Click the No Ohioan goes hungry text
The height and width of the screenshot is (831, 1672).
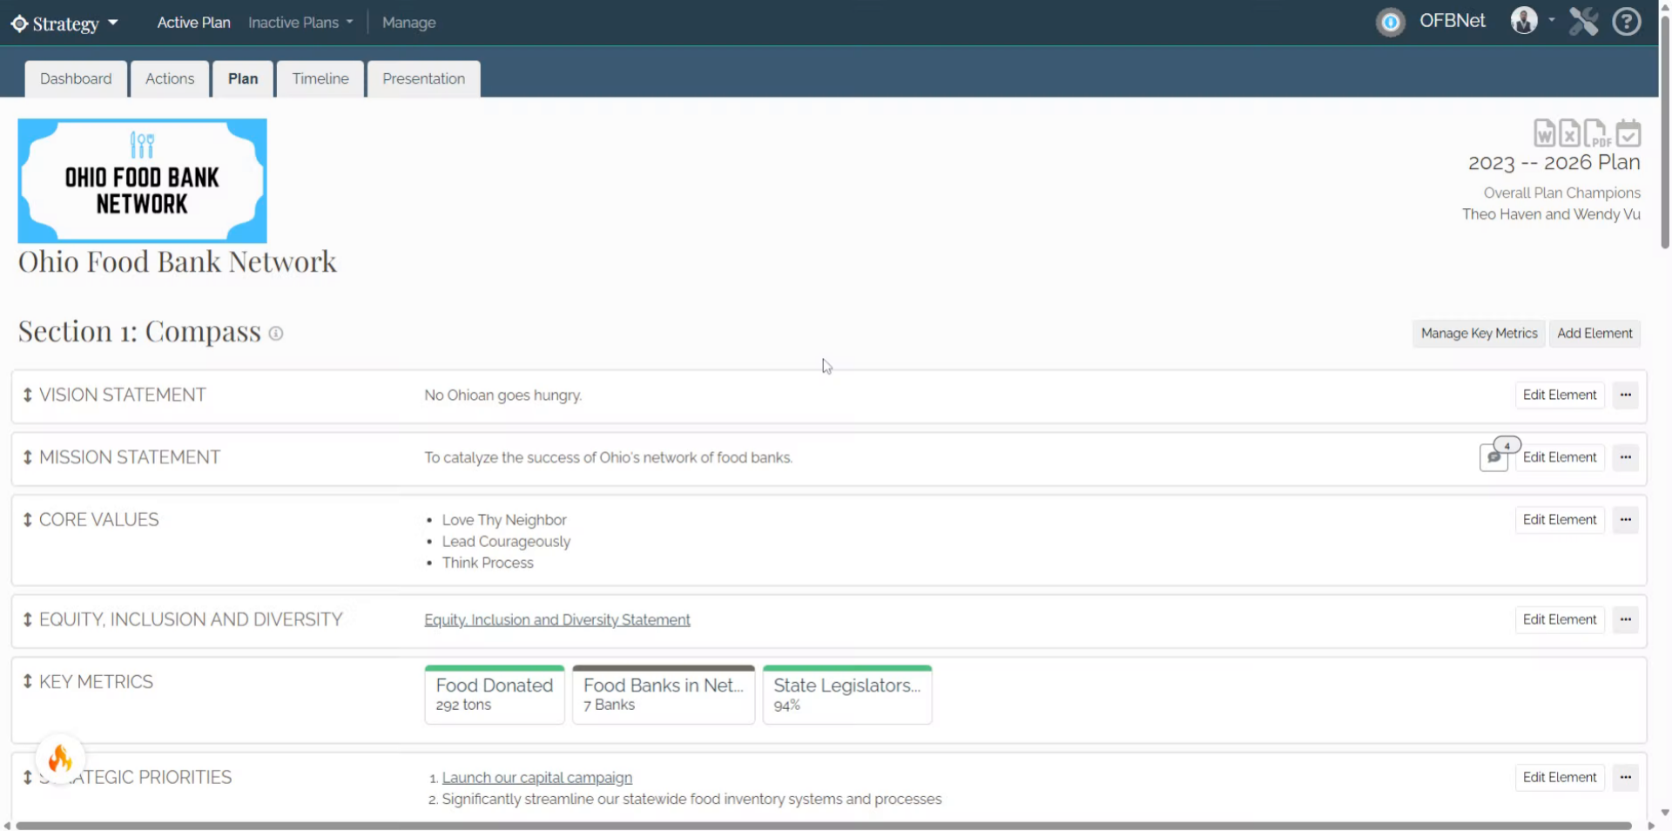pyautogui.click(x=503, y=395)
